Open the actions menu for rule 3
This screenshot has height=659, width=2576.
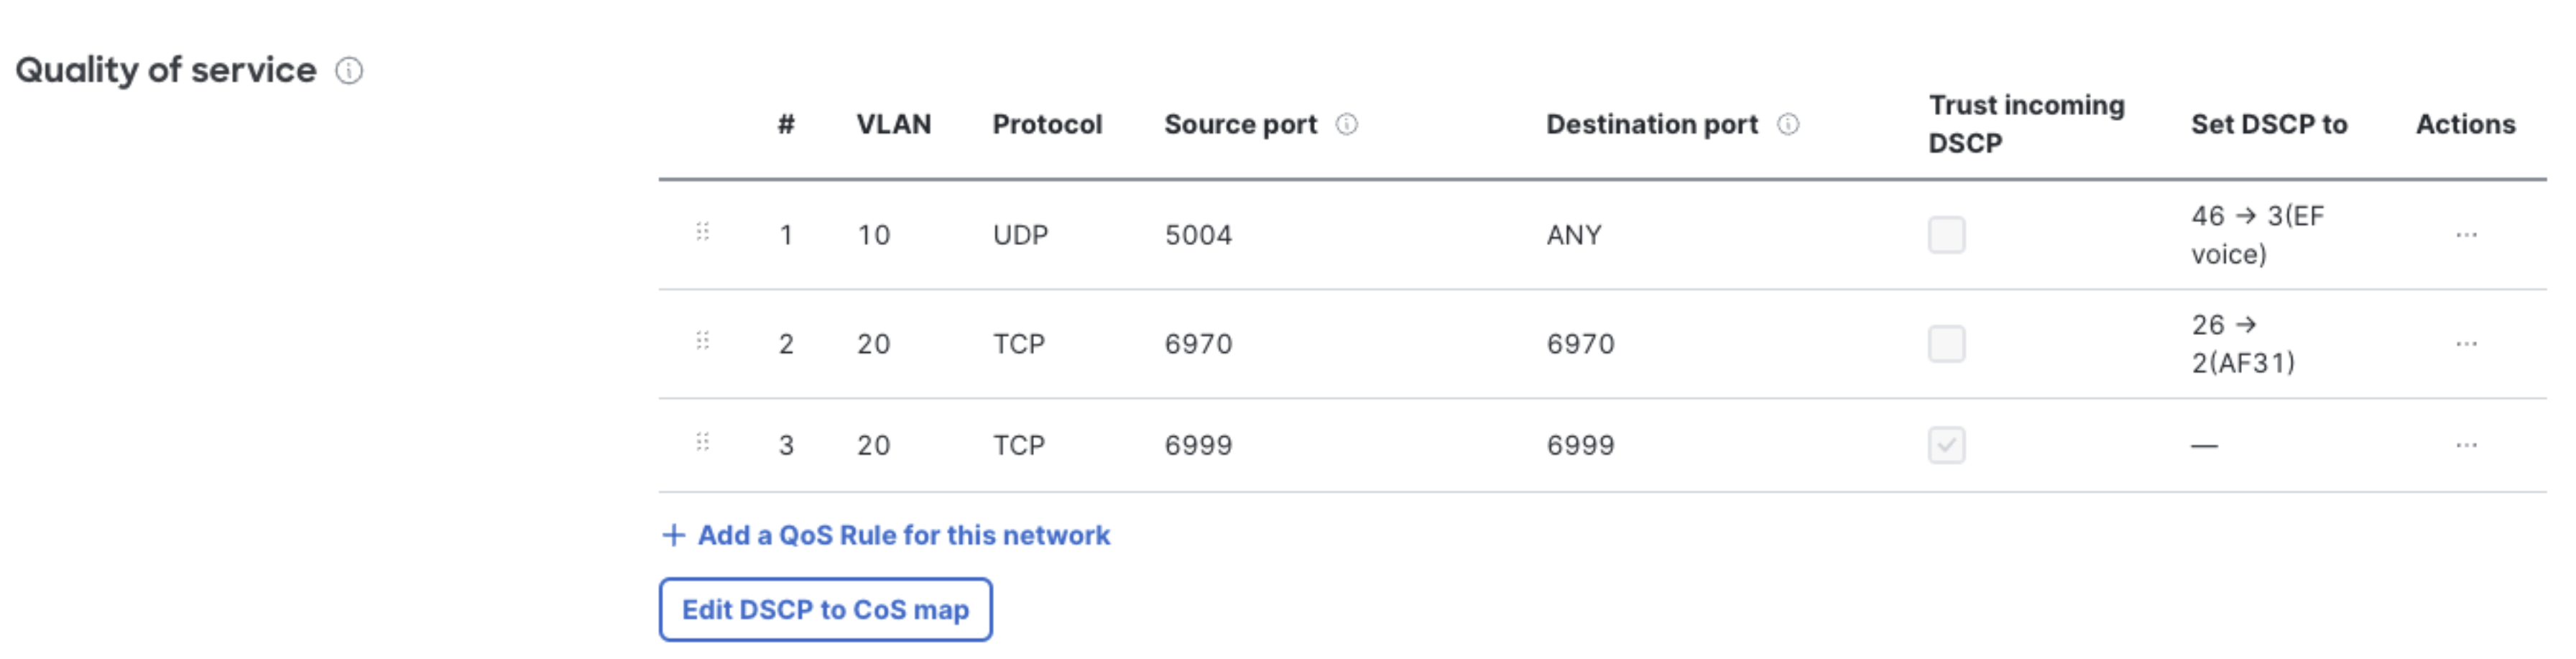[2466, 445]
